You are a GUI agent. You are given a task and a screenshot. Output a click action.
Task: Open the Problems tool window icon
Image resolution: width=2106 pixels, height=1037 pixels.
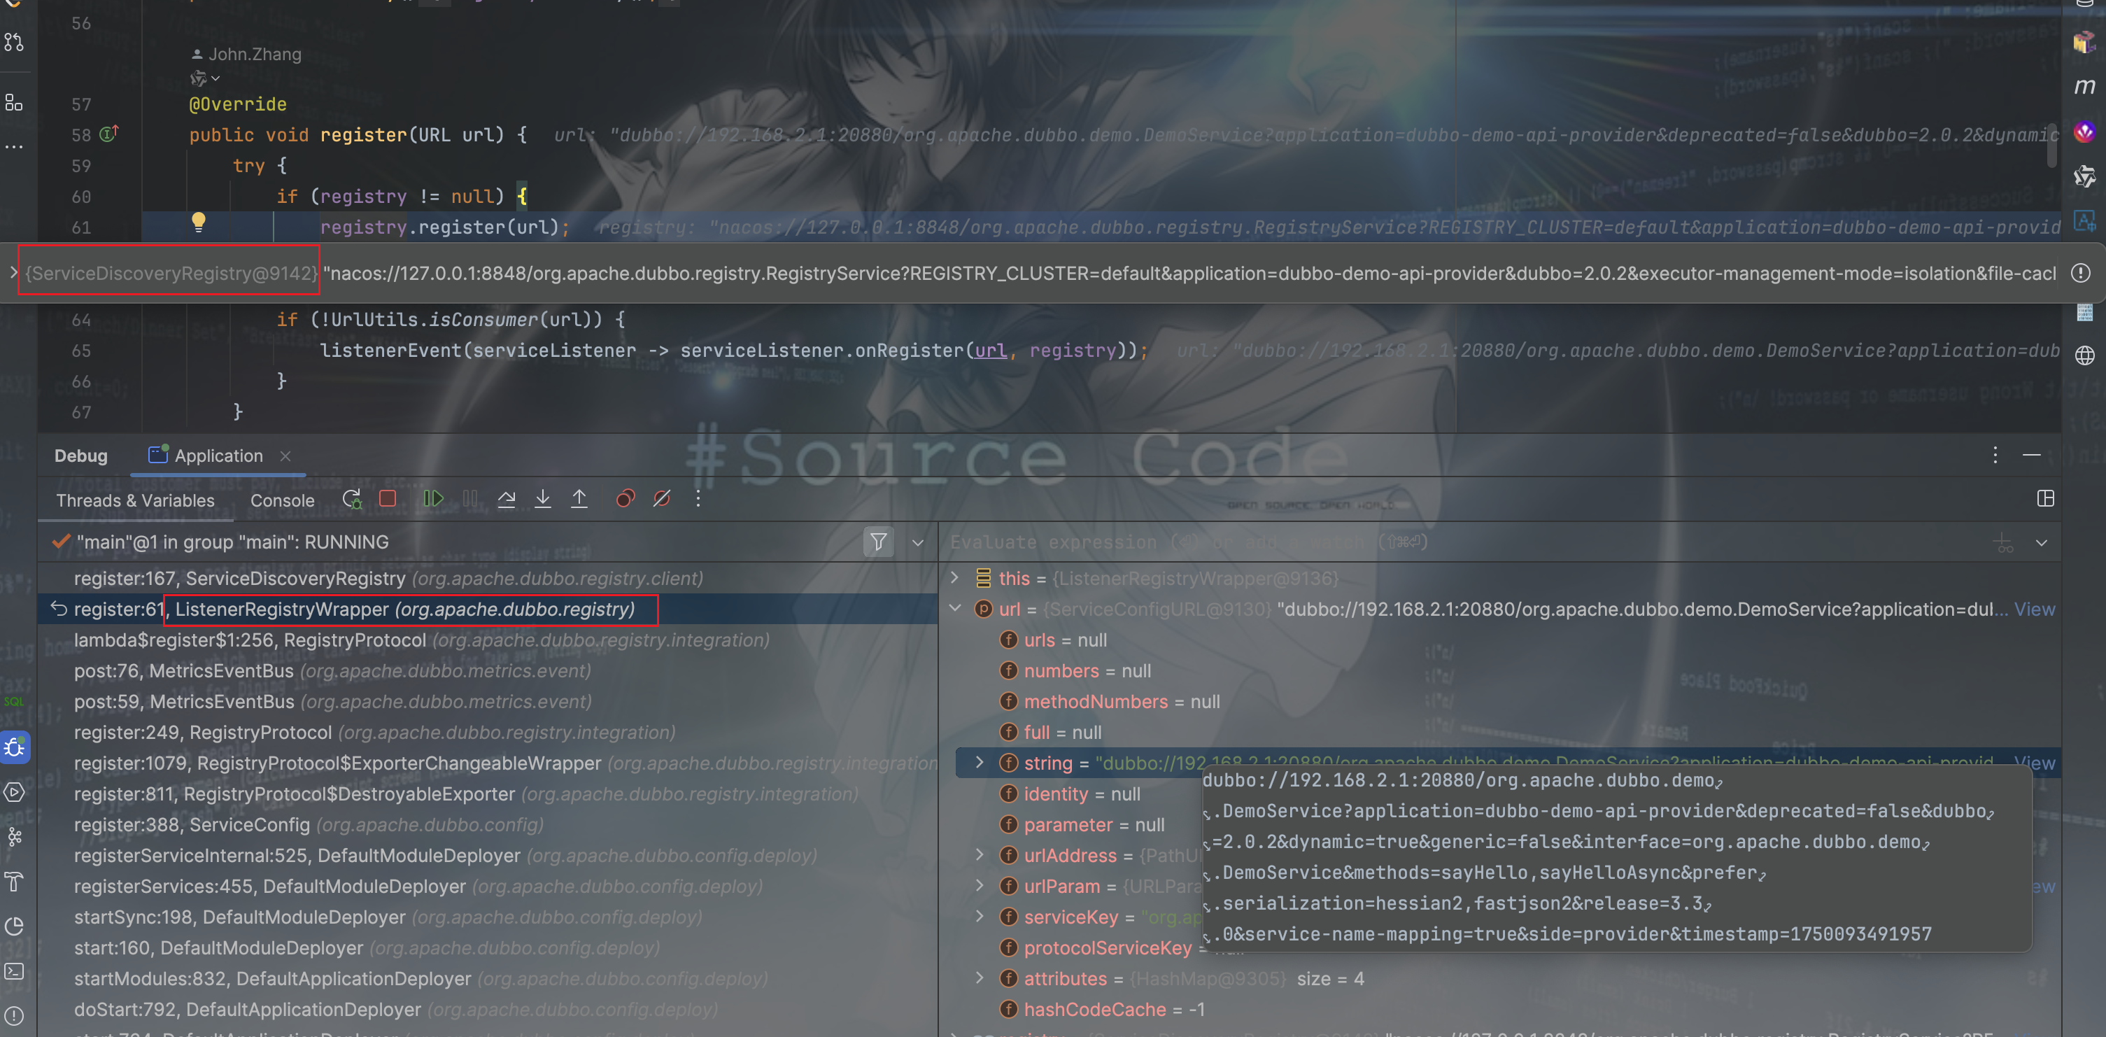15,1016
